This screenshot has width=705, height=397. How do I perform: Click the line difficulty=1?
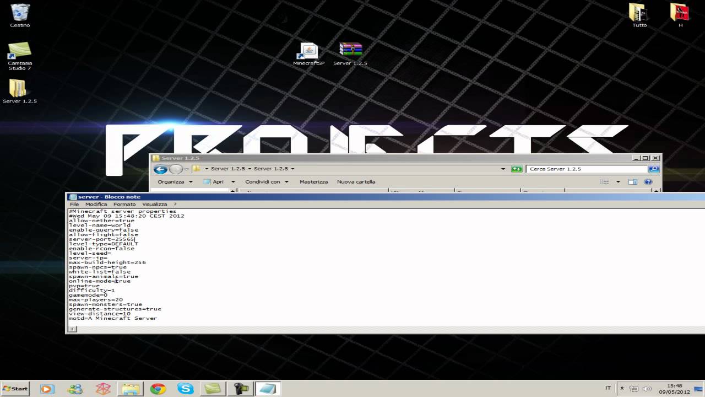[92, 291]
